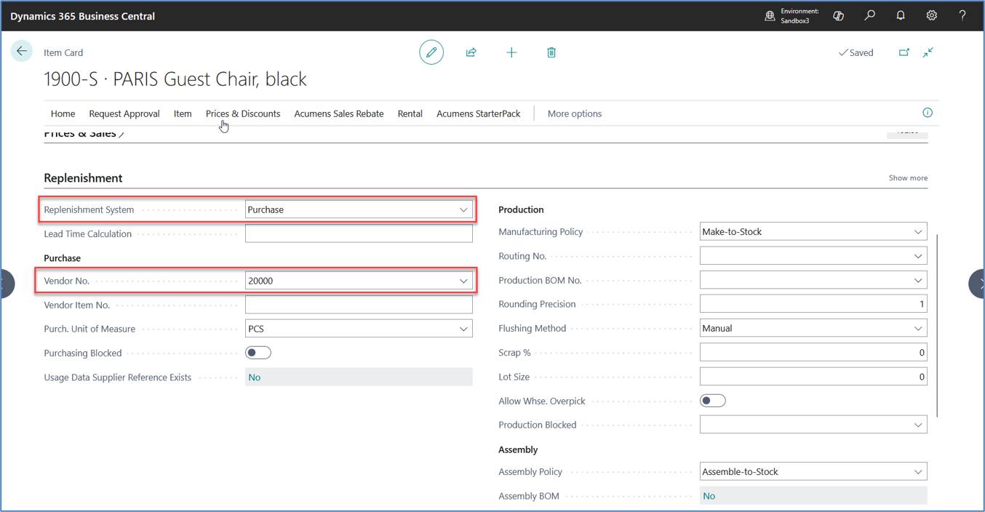Go to next record arrow
This screenshot has width=985, height=512.
[x=977, y=284]
